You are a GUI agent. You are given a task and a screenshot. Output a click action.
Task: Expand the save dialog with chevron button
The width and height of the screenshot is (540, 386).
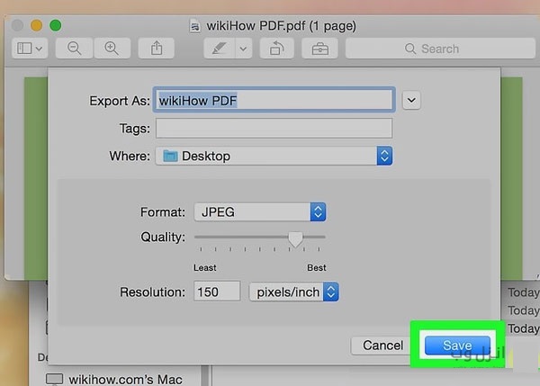click(x=412, y=100)
